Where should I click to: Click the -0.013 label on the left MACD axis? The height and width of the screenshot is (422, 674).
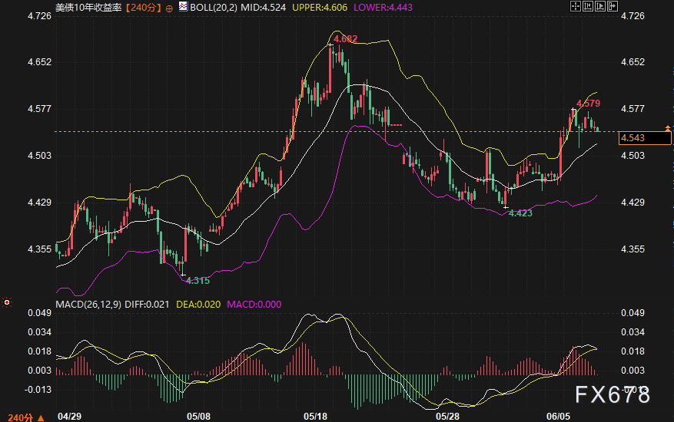point(38,389)
